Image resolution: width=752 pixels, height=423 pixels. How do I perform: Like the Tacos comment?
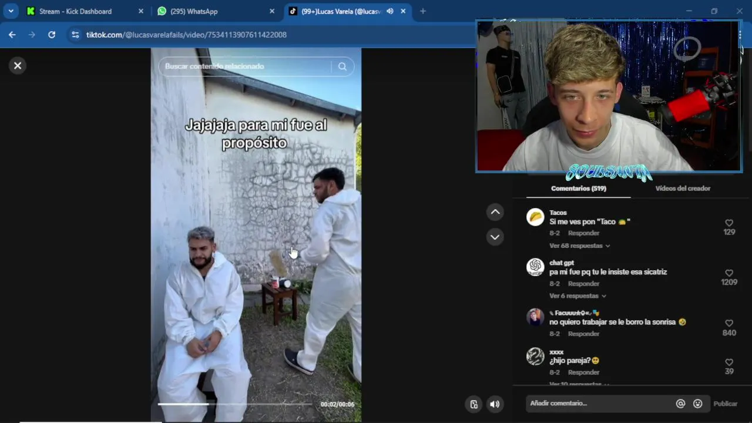click(729, 223)
